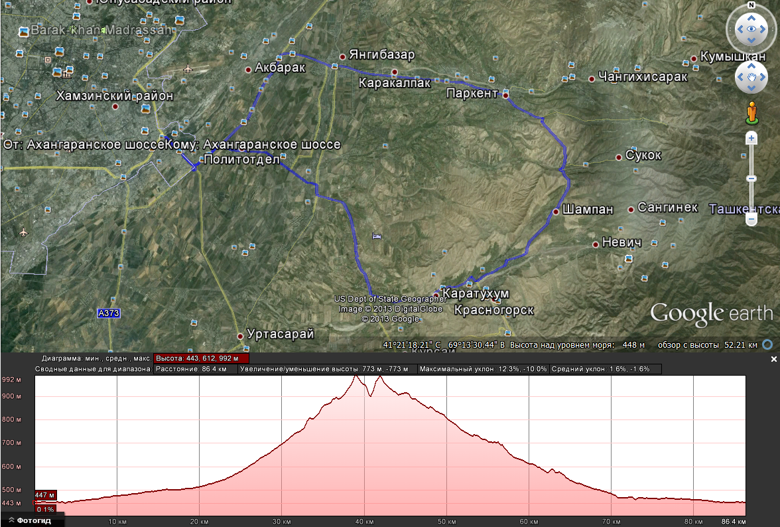Click the airport airplane icon near Акбарак
Viewport: 780px width, 527px height.
(x=188, y=68)
